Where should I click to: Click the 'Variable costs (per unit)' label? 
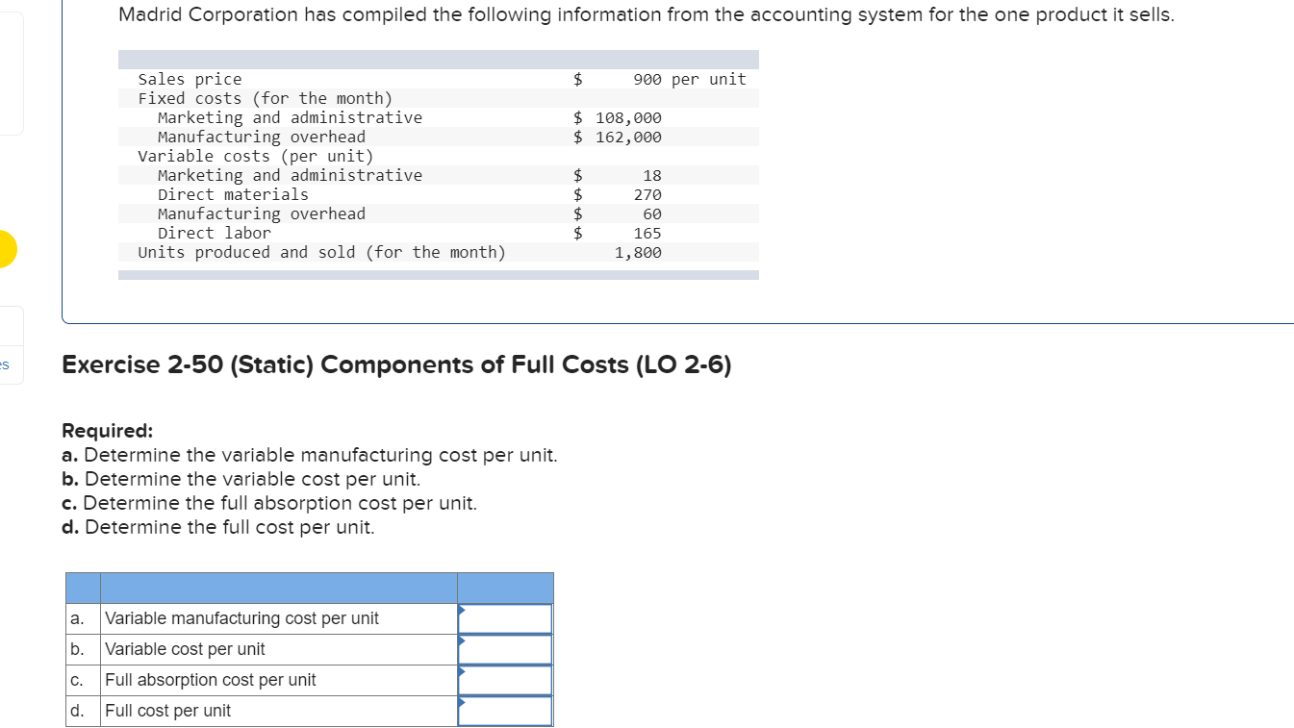click(256, 156)
